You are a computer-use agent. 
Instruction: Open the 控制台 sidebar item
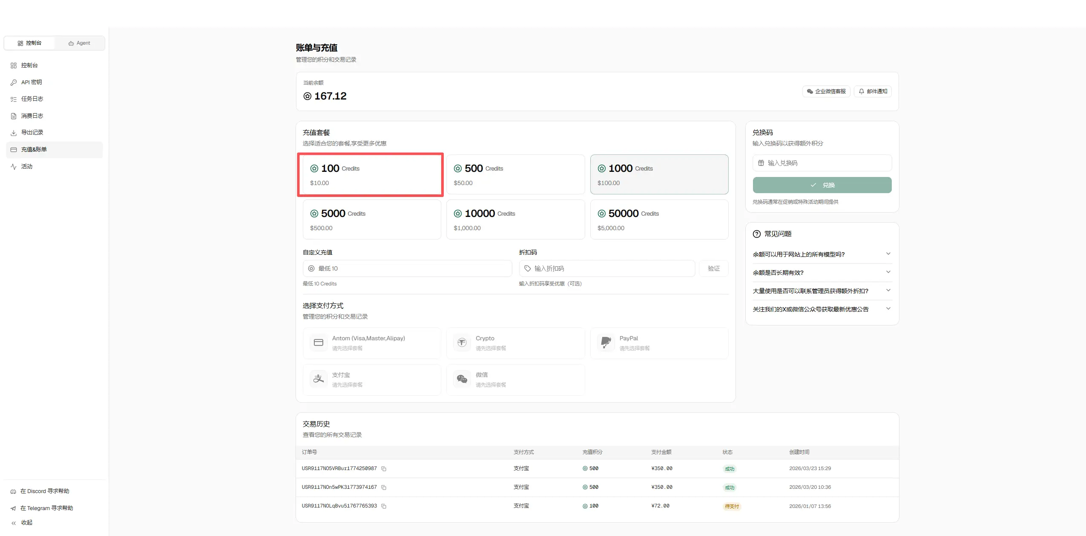point(55,65)
